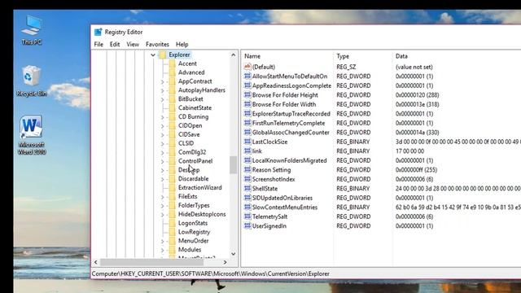Open the Edit menu
This screenshot has height=293, width=521.
(x=115, y=44)
